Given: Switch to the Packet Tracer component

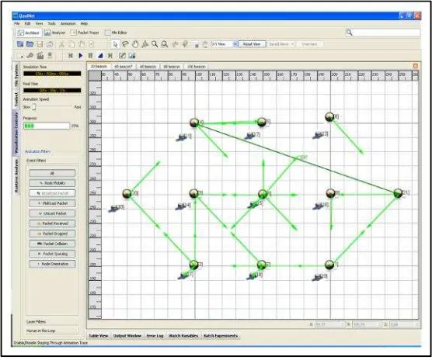Looking at the screenshot, I should (85, 33).
